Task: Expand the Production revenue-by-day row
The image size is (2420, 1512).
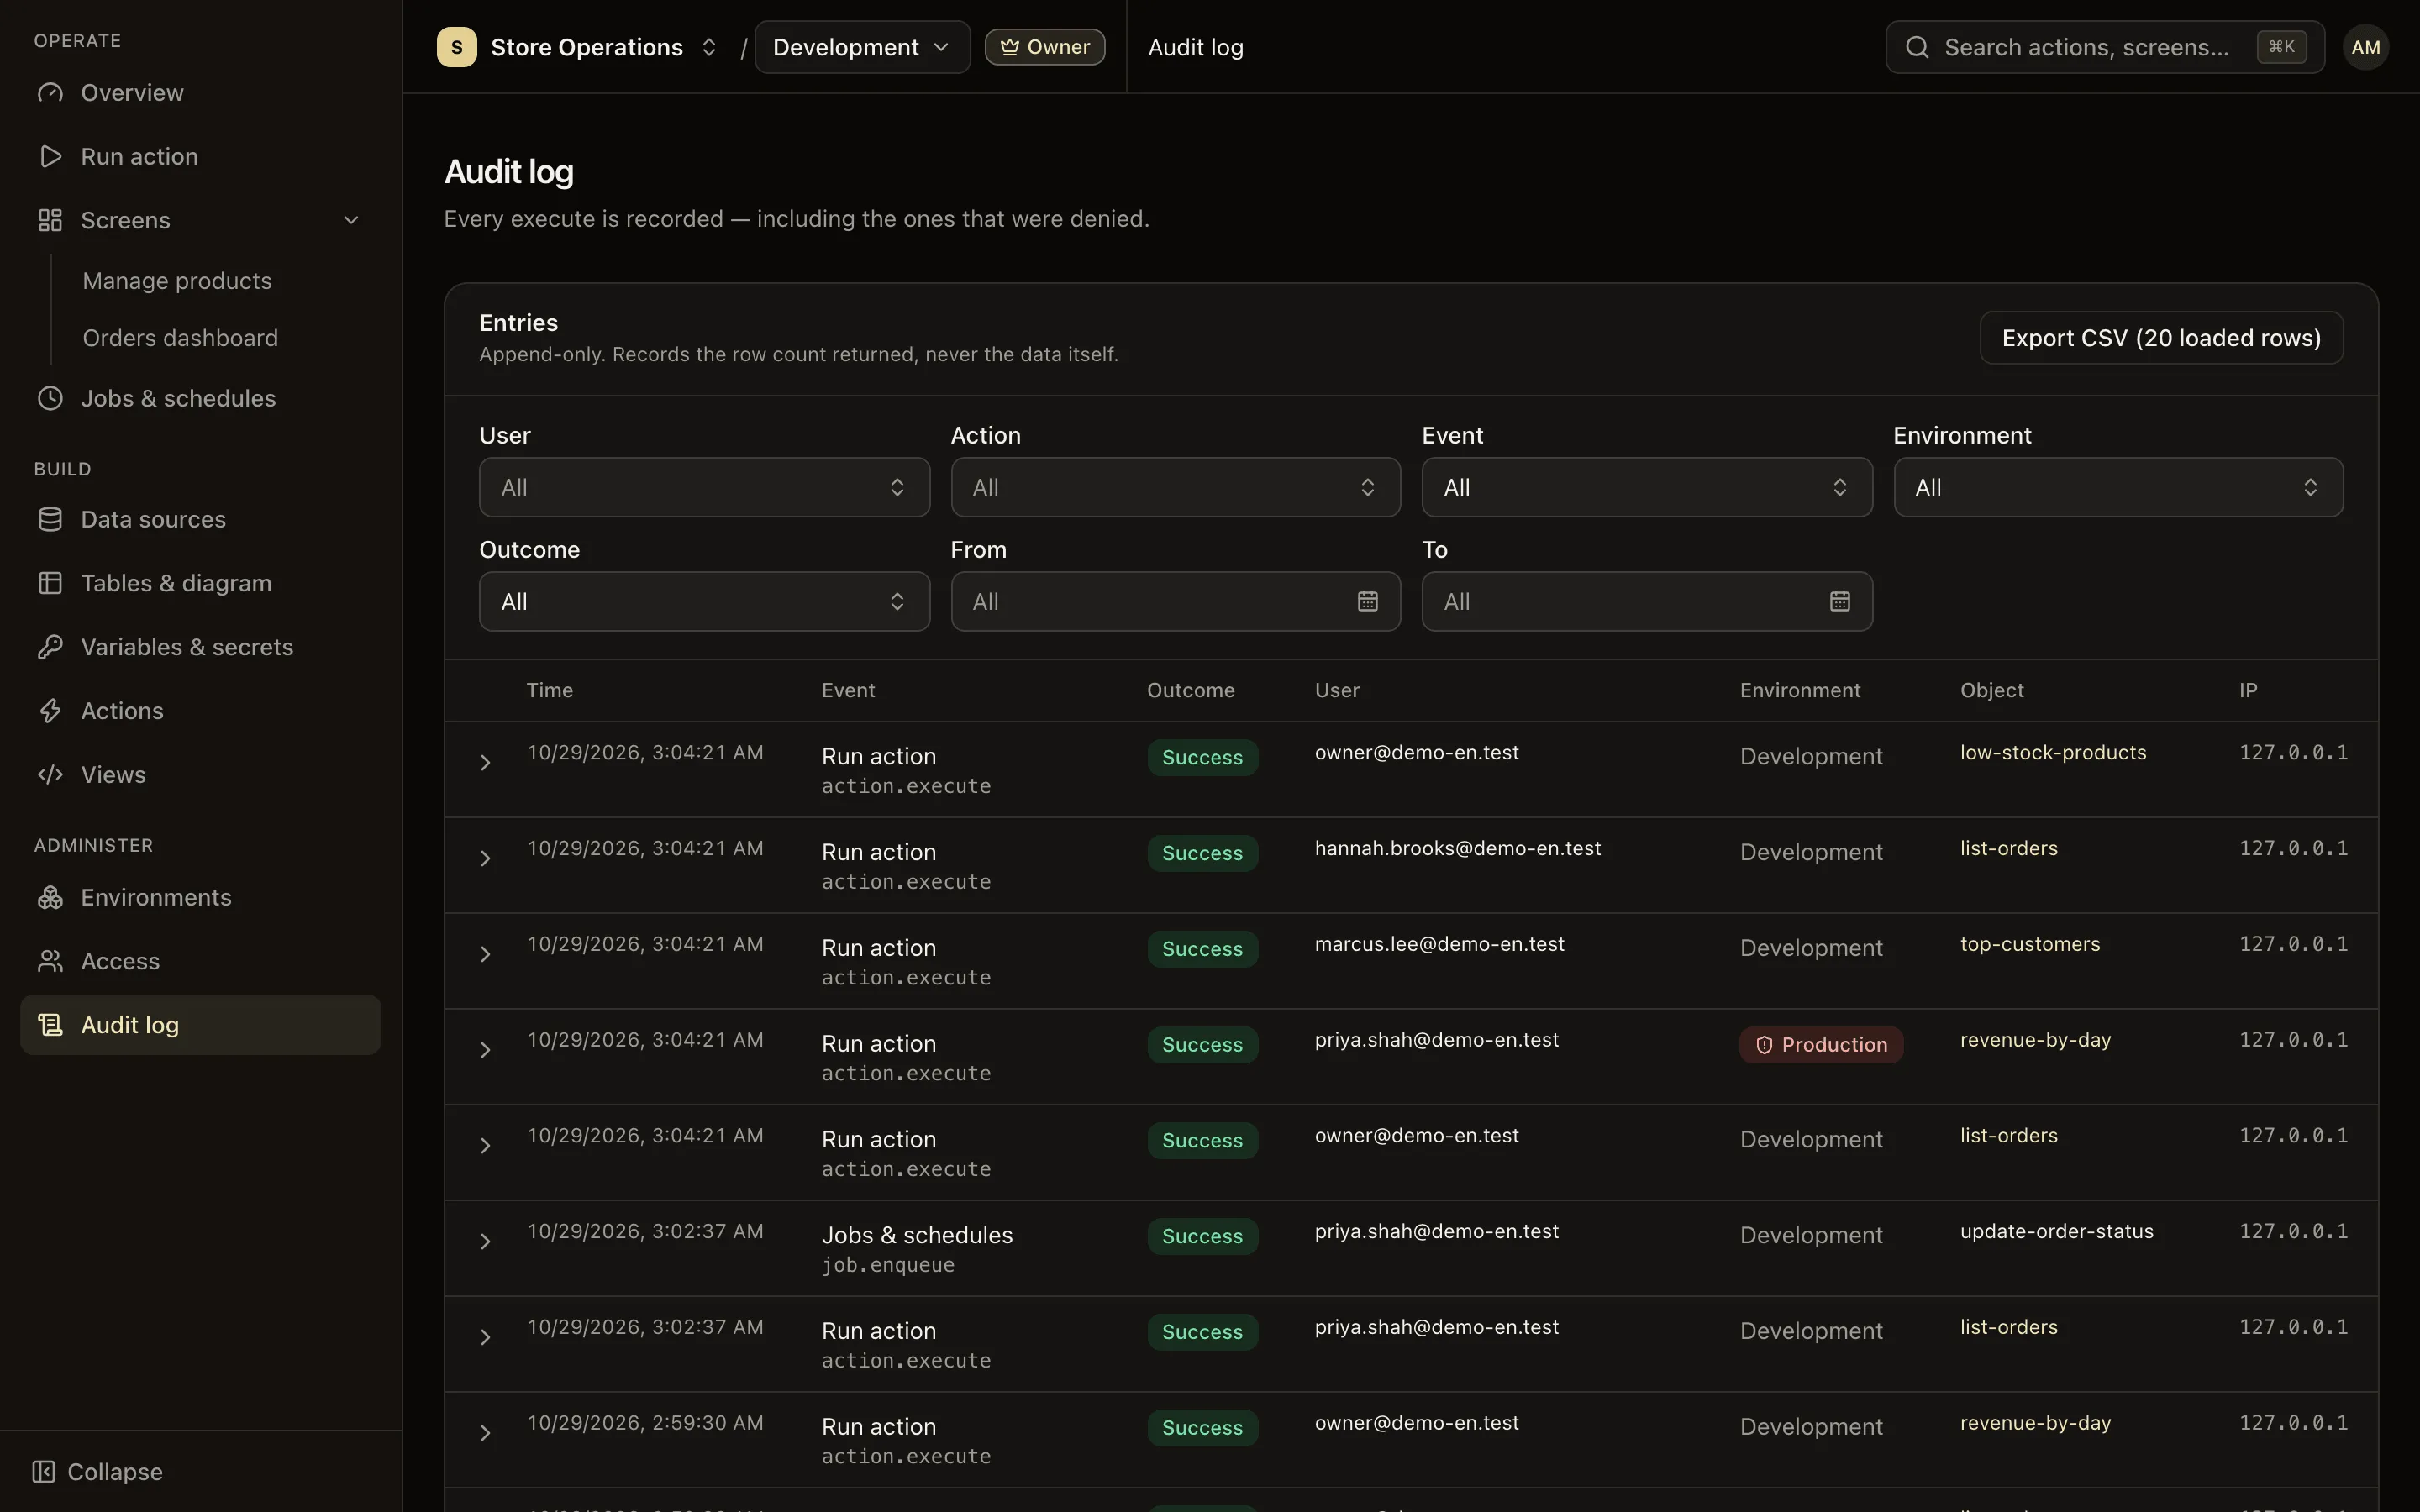Action: (x=485, y=1050)
